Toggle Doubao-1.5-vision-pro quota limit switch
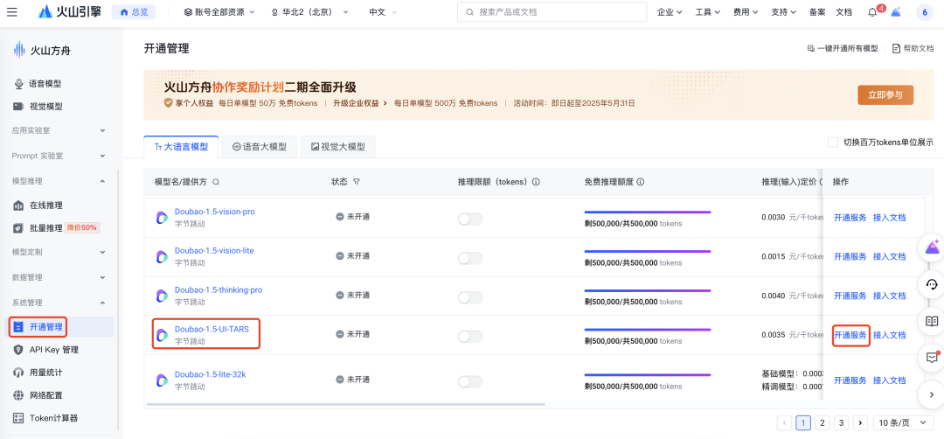The image size is (944, 439). tap(470, 219)
